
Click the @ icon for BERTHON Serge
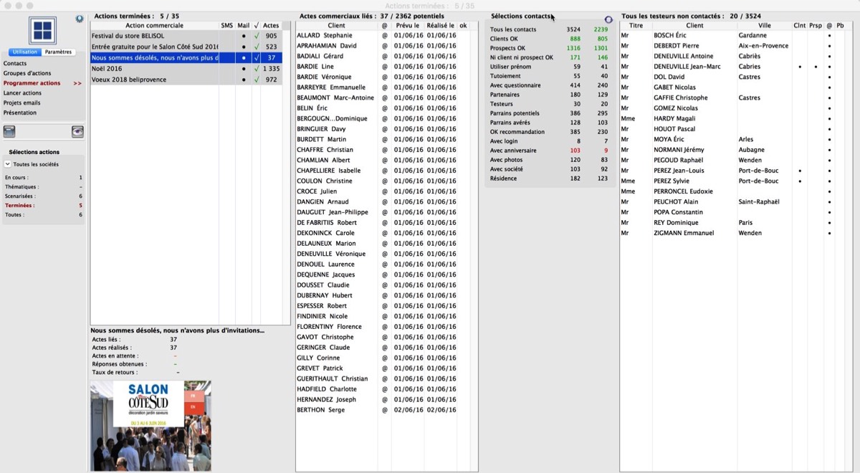point(384,410)
